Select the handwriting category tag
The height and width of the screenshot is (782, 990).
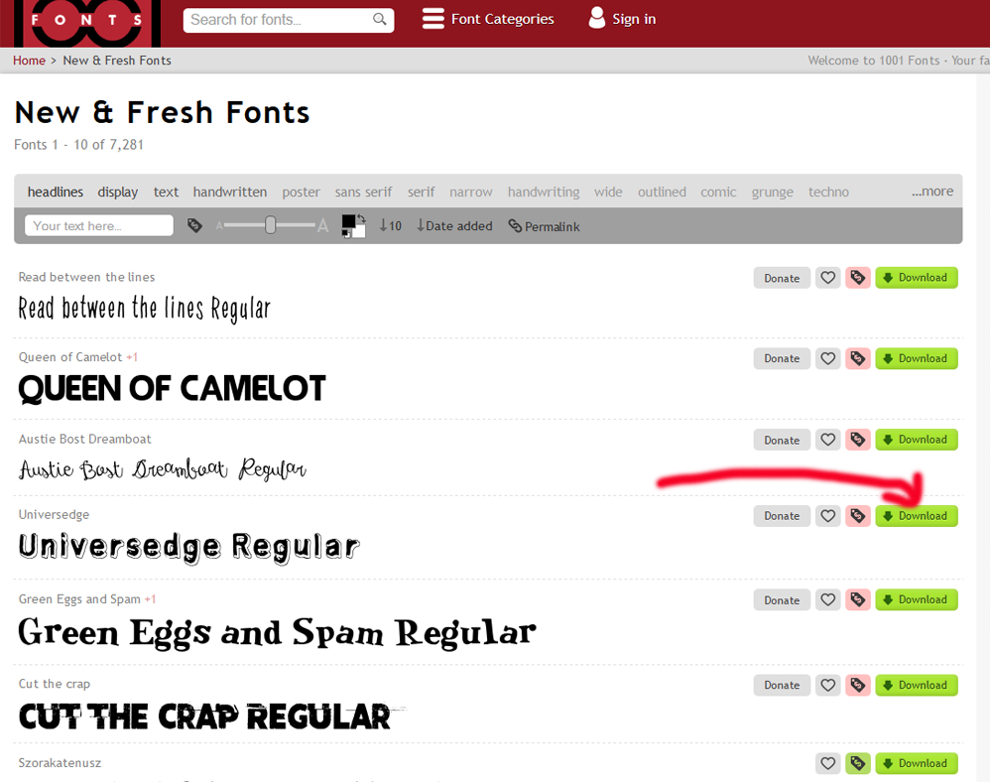click(x=544, y=192)
